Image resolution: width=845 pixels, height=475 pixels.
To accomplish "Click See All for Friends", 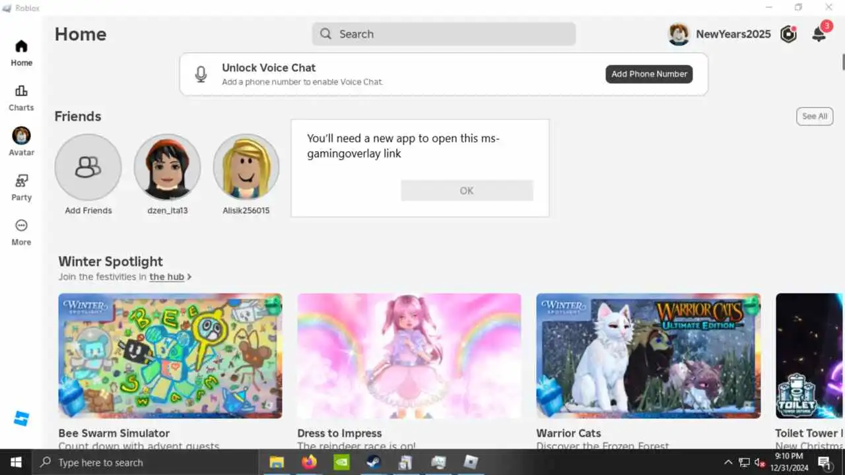I will coord(815,116).
